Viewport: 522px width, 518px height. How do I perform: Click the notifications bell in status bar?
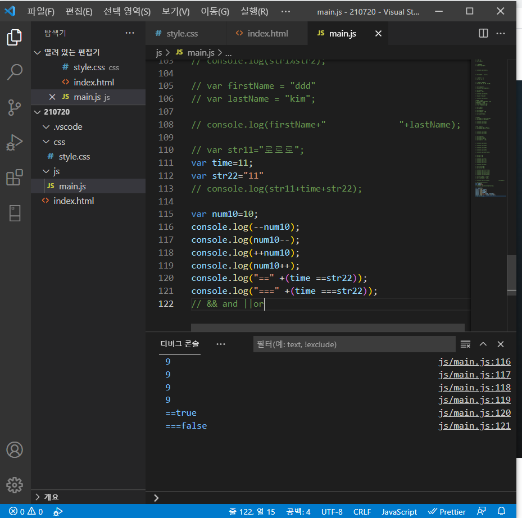[502, 511]
